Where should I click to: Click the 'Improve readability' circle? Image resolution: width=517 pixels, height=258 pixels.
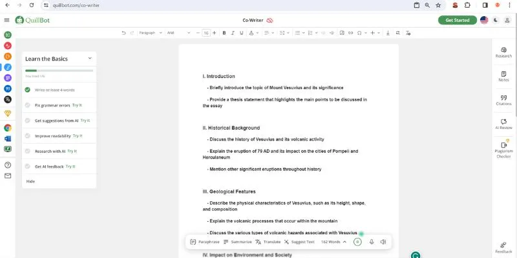click(x=27, y=136)
